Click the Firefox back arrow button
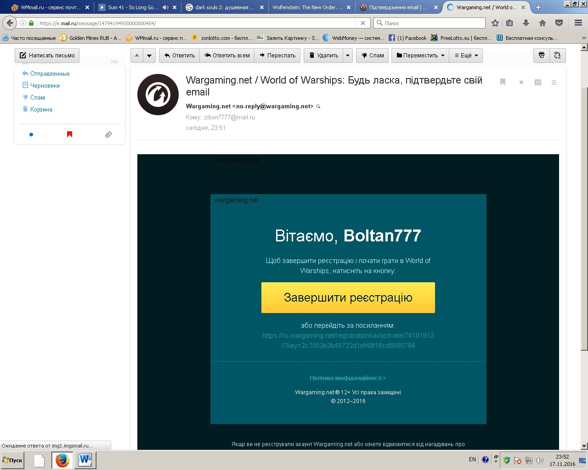The image size is (588, 470). (x=10, y=23)
